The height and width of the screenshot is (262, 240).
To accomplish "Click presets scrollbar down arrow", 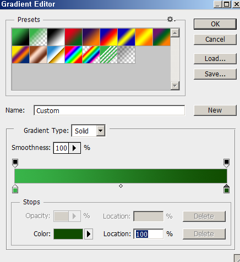I will point(175,86).
